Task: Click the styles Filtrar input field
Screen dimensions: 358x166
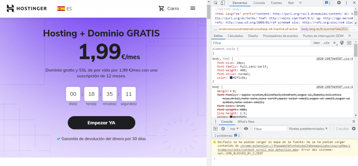Action: click(x=260, y=43)
